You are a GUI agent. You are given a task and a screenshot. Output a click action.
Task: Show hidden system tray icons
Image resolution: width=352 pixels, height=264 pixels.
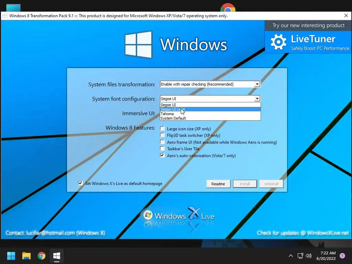[x=291, y=256]
